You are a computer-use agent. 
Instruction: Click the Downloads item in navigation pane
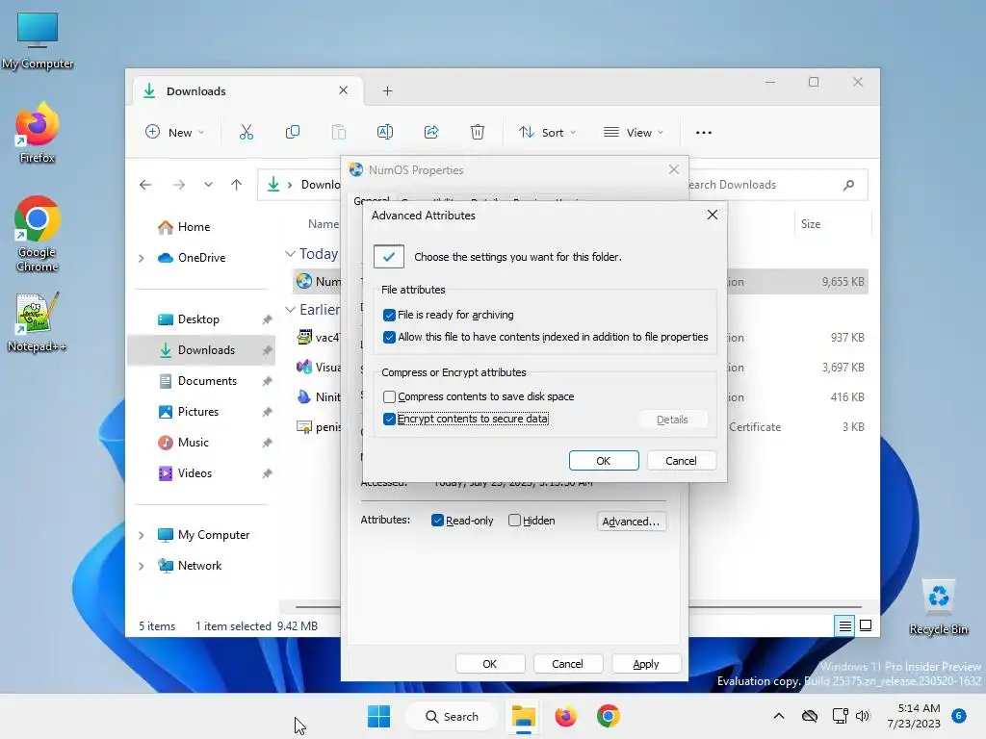[x=201, y=350]
